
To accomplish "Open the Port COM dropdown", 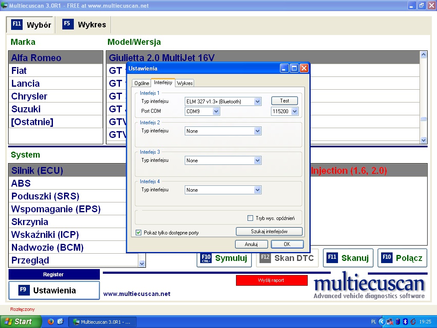I will (x=216, y=111).
